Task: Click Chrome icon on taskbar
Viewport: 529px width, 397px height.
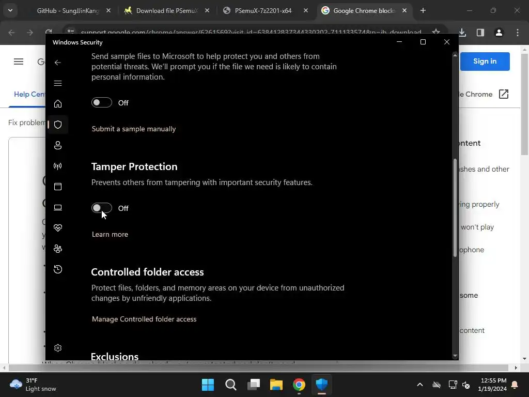Action: (299, 385)
